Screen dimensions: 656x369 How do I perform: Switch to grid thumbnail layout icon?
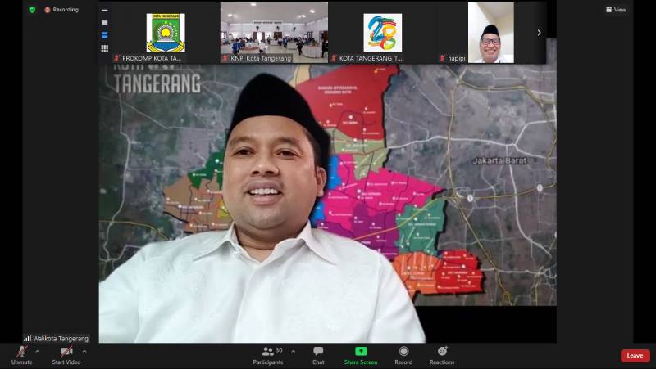104,48
